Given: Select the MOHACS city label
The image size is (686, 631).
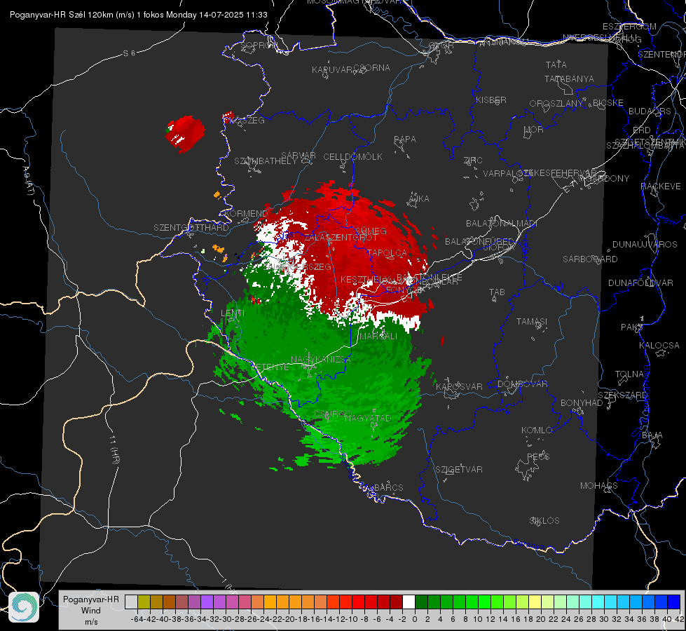Looking at the screenshot, I should pos(599,486).
